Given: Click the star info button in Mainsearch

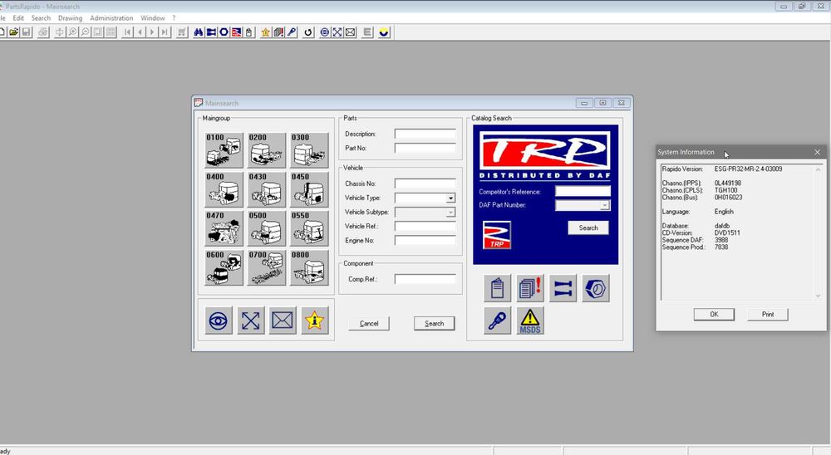Looking at the screenshot, I should click(314, 320).
